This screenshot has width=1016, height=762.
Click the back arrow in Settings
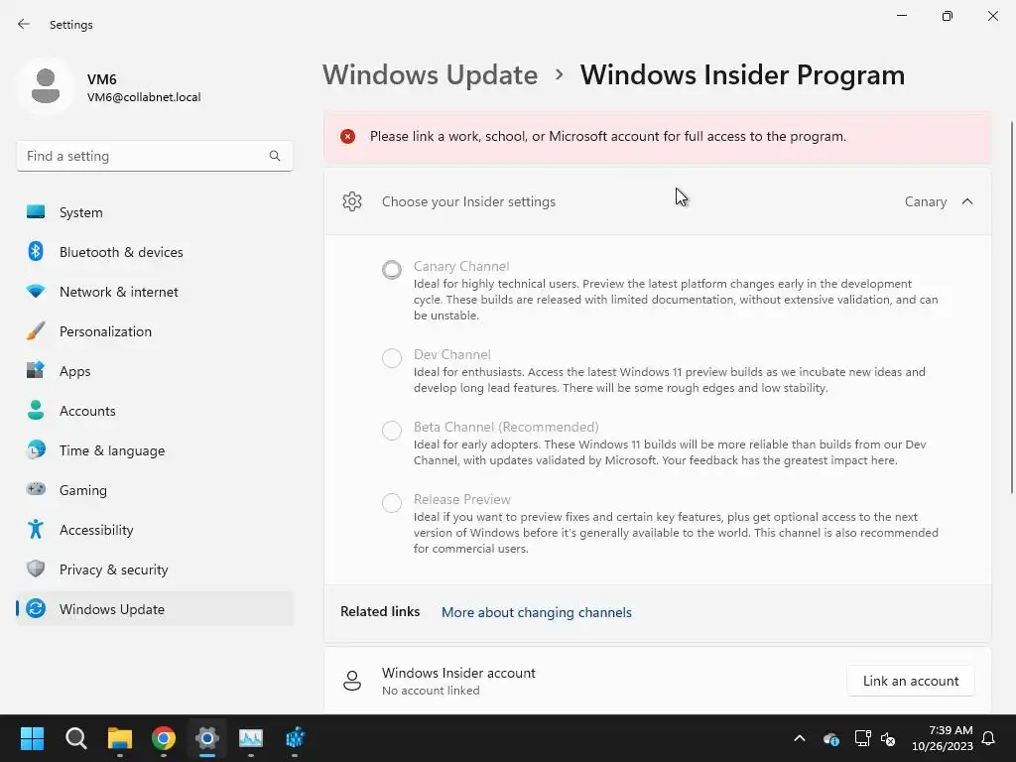(24, 24)
